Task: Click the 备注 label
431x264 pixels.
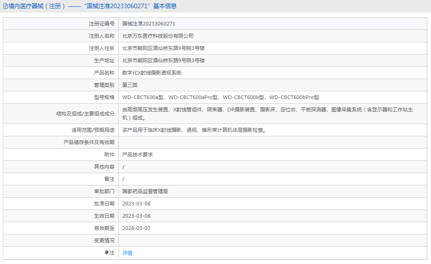Action: point(110,179)
